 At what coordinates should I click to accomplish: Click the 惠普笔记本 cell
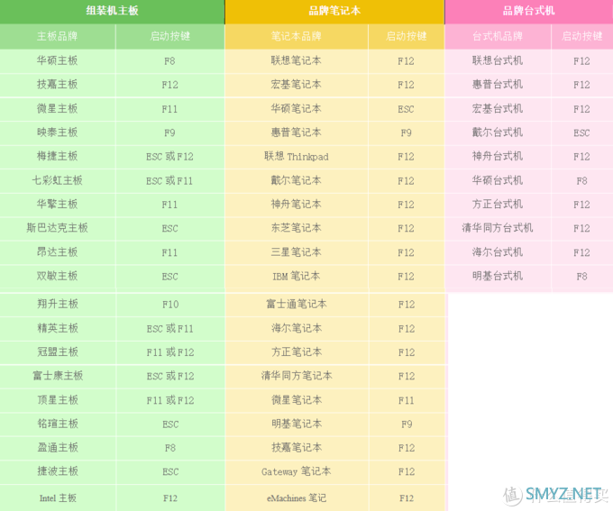297,132
